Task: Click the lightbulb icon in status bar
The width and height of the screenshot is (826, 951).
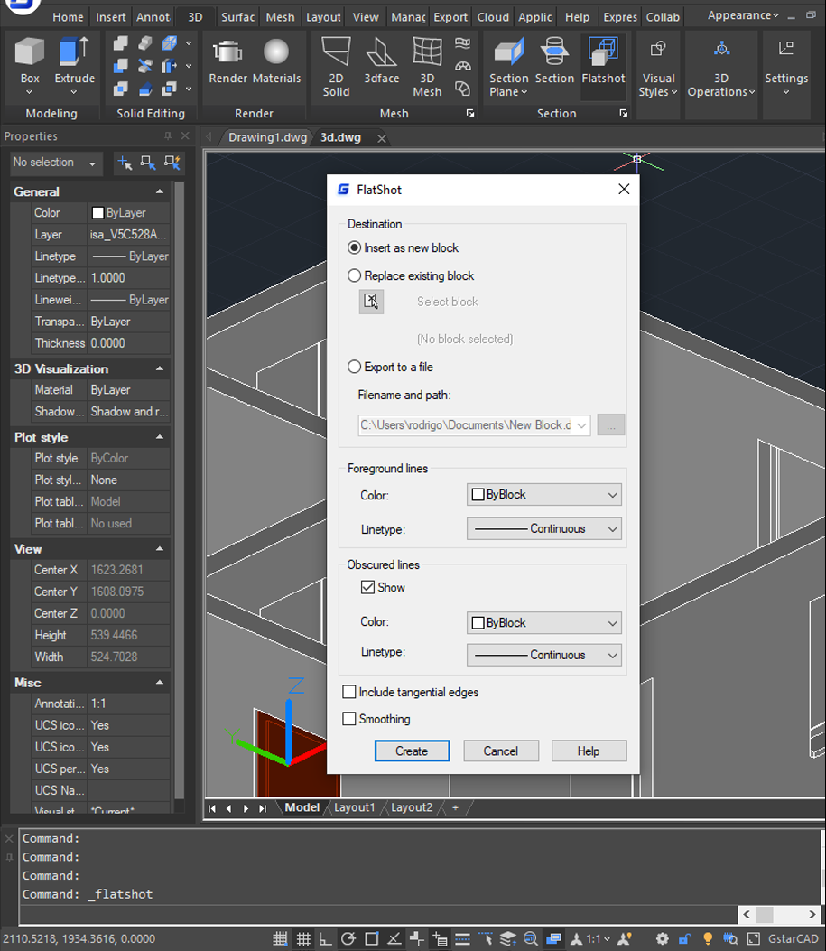Action: coord(707,939)
